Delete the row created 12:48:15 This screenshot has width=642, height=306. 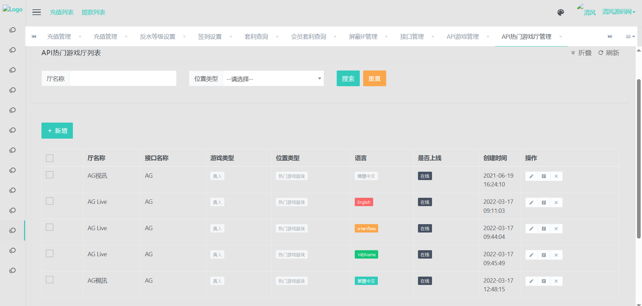(x=556, y=281)
